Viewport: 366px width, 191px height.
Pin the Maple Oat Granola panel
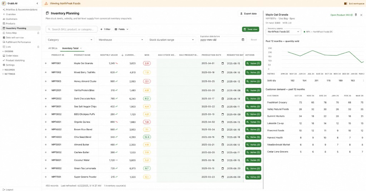(356, 15)
